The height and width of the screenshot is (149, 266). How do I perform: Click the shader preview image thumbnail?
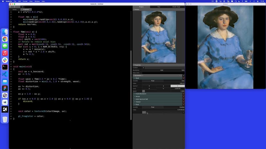point(159,37)
